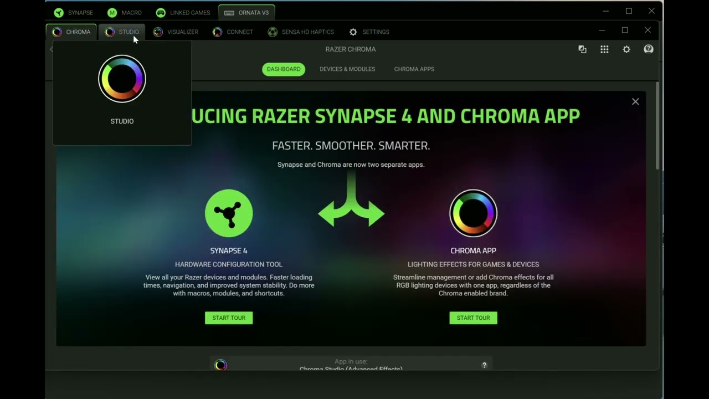The image size is (709, 399).
Task: Click the Chroma ring icon beside App in use
Action: click(x=220, y=365)
